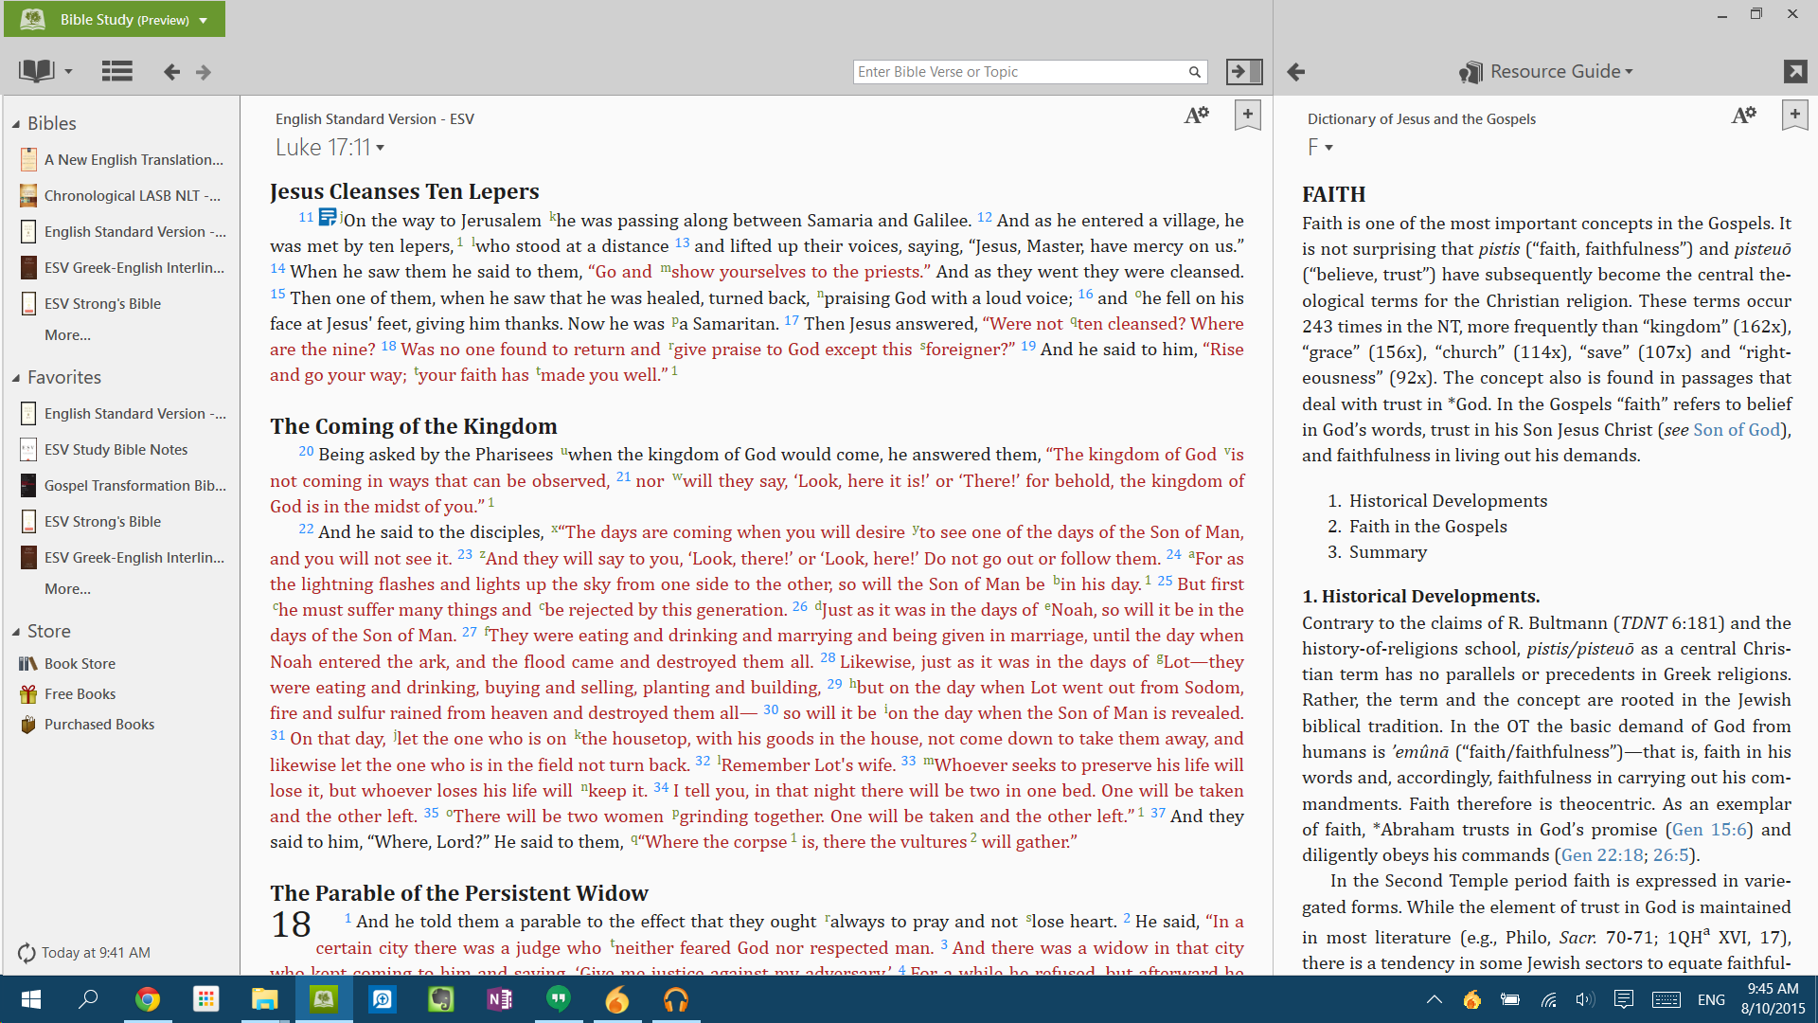Open font settings for ESV pane
1818x1023 pixels.
pos(1197,116)
